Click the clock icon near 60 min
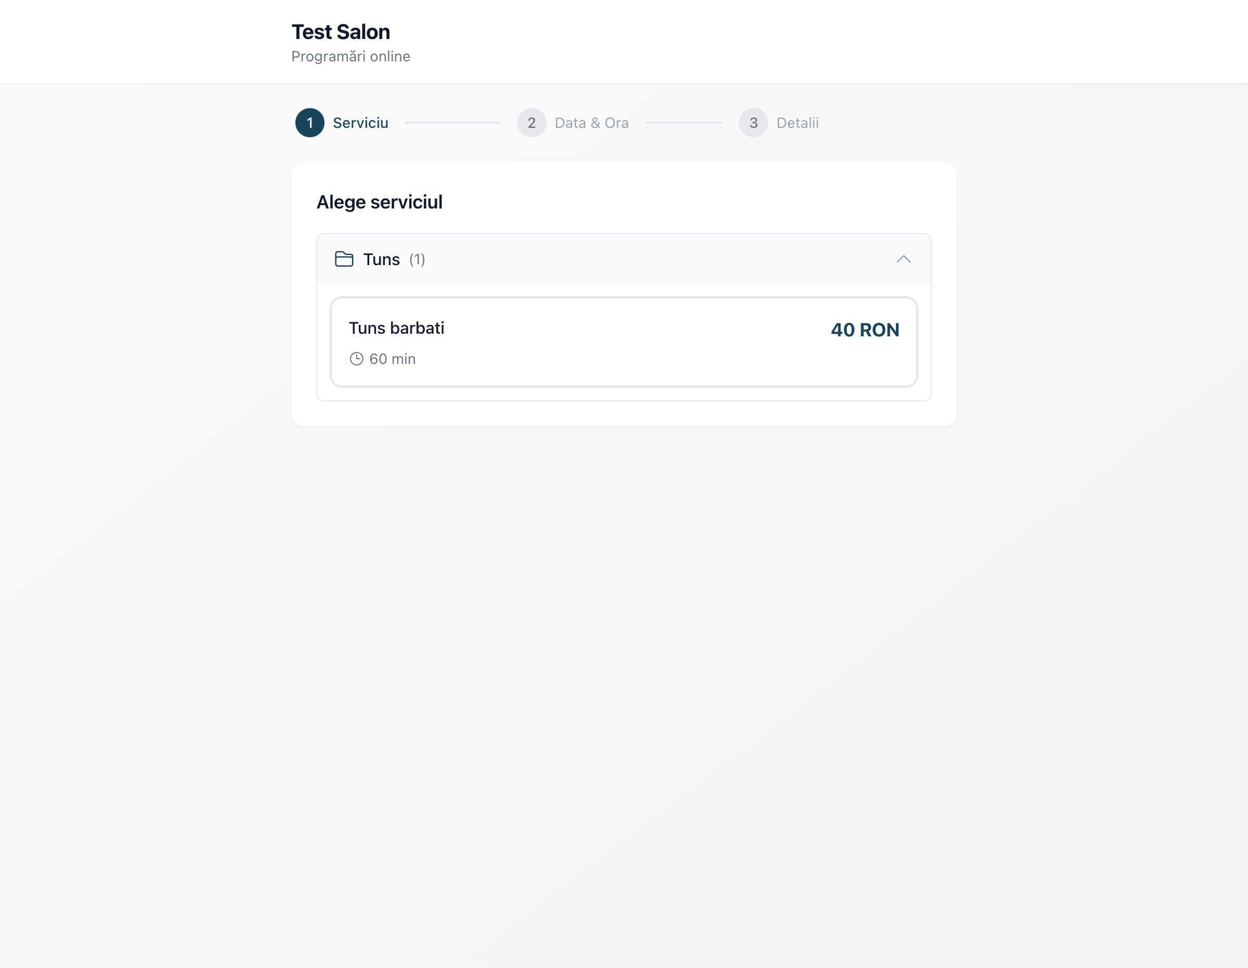Screen dimensions: 1248x968 click(x=356, y=359)
